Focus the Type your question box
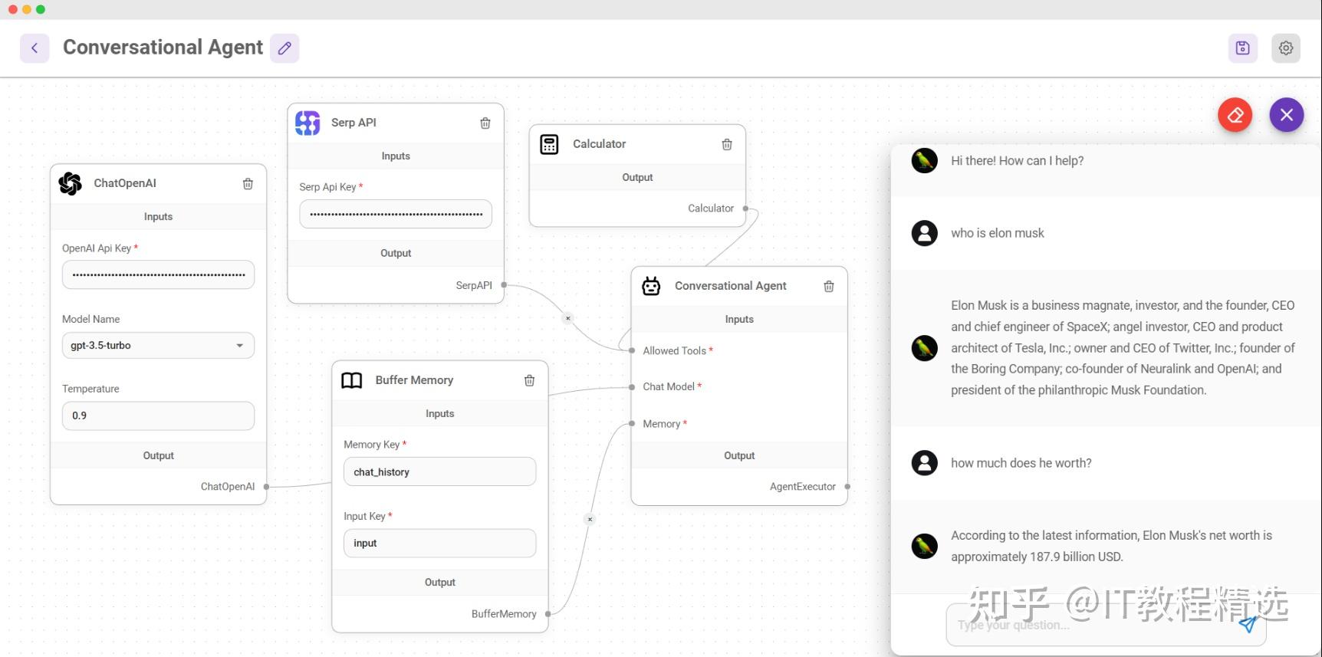Image resolution: width=1322 pixels, height=657 pixels. (1089, 625)
